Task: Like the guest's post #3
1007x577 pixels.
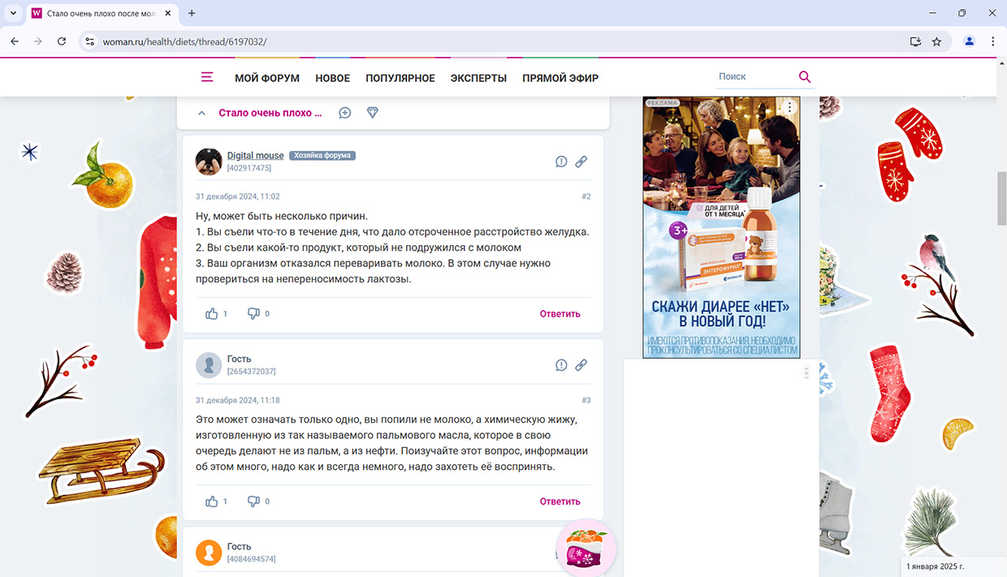Action: click(x=212, y=502)
